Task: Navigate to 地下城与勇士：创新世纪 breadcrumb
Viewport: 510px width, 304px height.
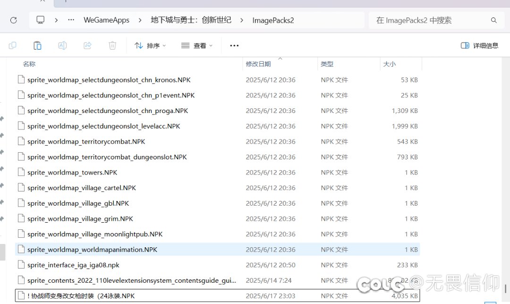Action: 191,20
